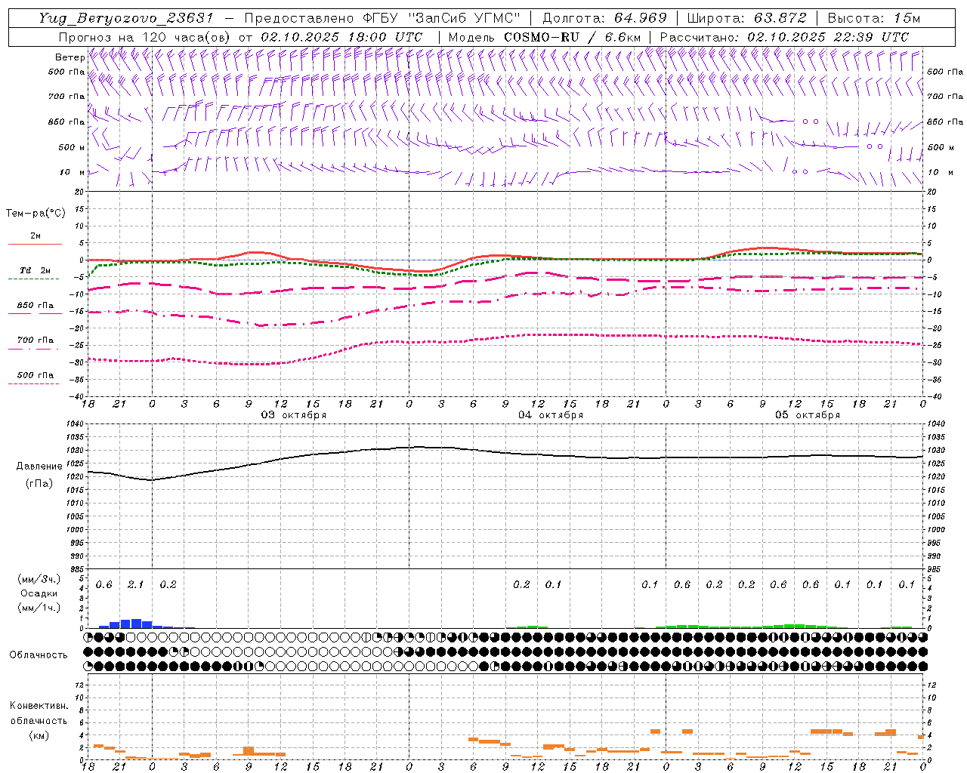
Task: Click the "04 октября" date label
Action: tap(551, 414)
